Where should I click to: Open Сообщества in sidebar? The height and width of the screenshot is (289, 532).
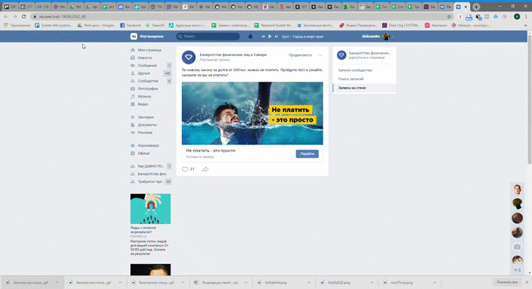coord(148,81)
